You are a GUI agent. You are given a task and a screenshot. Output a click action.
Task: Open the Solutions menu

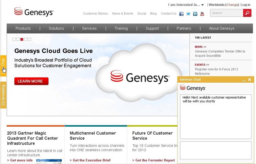[x=56, y=28]
